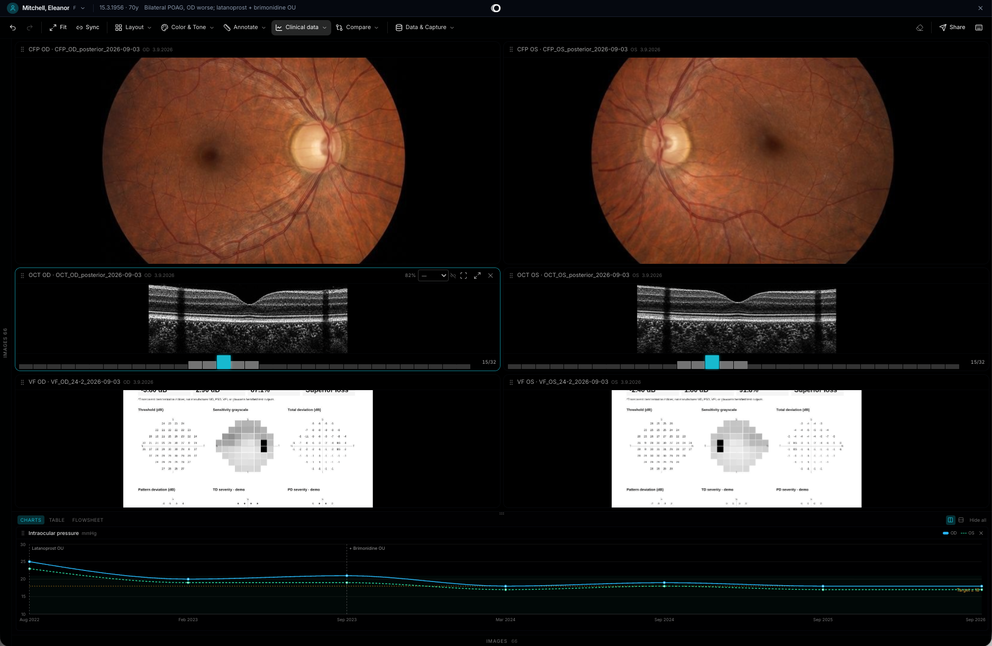
Task: Click the eraser clear-annotations icon
Action: point(920,27)
